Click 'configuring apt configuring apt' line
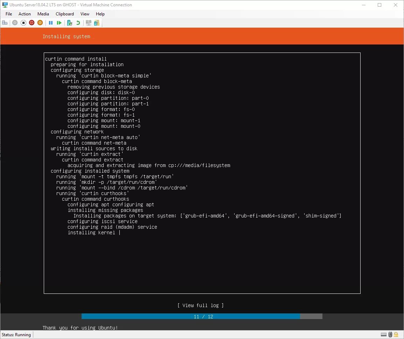 click(111, 205)
